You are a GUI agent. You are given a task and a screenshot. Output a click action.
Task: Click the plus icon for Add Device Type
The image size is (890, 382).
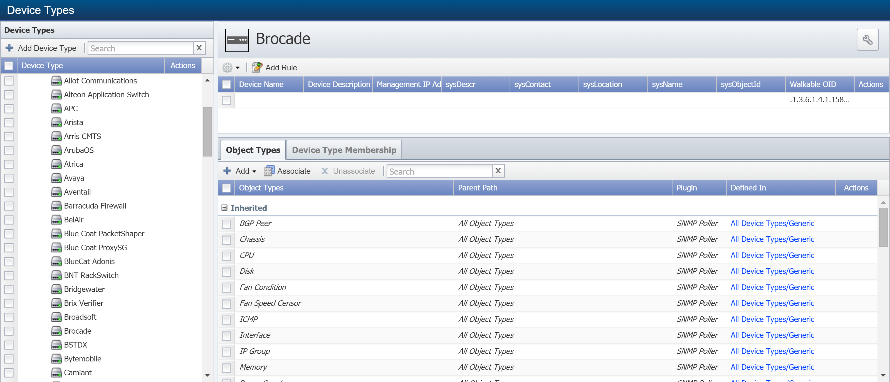[9, 48]
